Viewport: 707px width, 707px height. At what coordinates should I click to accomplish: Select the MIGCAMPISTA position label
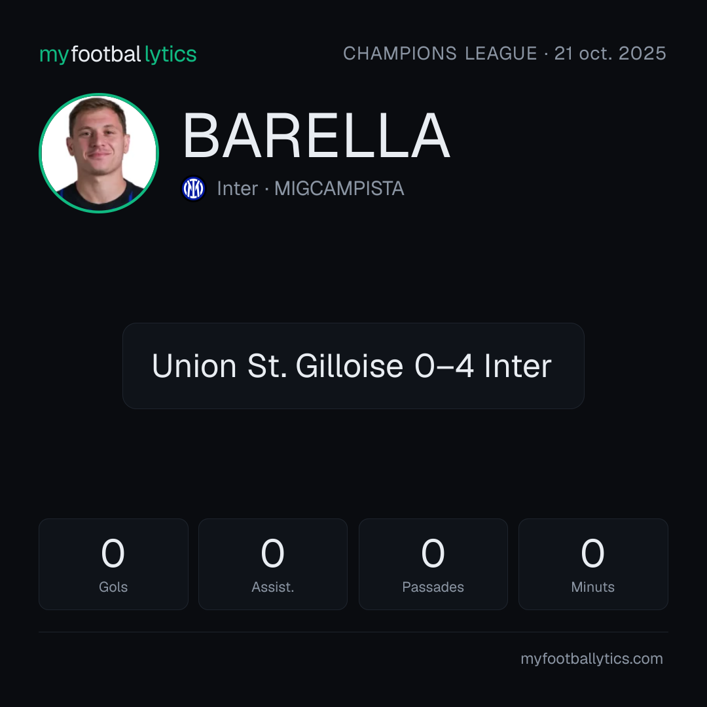click(x=339, y=189)
